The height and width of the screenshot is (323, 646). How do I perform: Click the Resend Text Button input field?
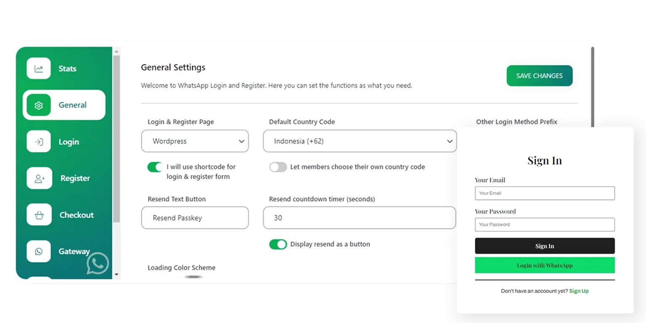(195, 218)
